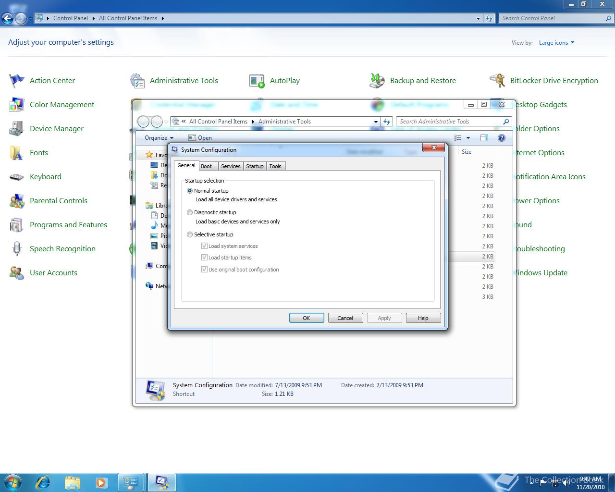Viewport: 615px width, 492px height.
Task: Open the AutoPlay icon
Action: [x=257, y=81]
